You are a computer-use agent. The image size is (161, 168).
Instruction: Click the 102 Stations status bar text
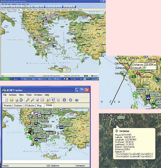[x=53, y=166]
